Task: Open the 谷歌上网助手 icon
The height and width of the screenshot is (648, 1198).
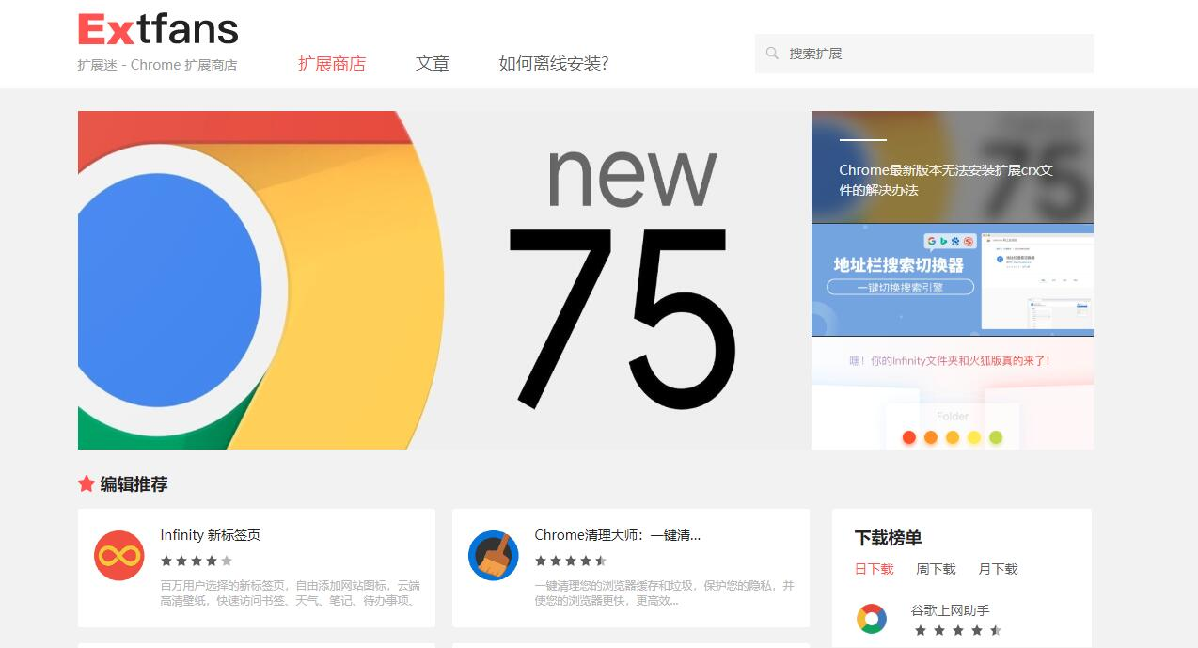Action: (x=872, y=619)
